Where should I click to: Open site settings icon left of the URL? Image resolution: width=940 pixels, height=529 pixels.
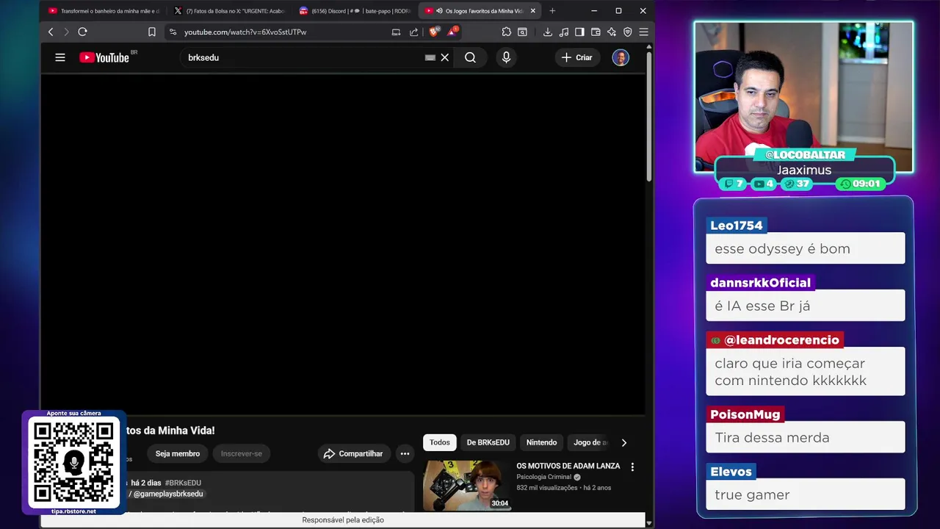173,32
